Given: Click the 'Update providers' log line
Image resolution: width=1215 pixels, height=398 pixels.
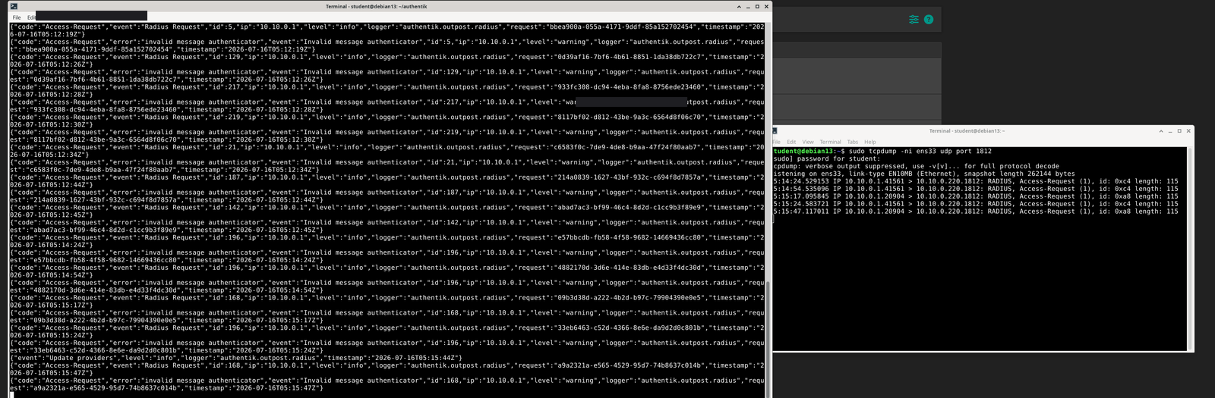Looking at the screenshot, I should pos(235,358).
